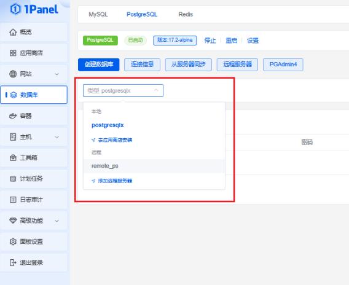Click arrow icon beside 添加远程服务器
The height and width of the screenshot is (285, 349).
tap(93, 181)
